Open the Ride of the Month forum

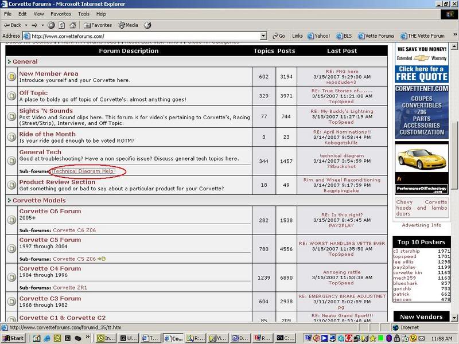[48, 134]
